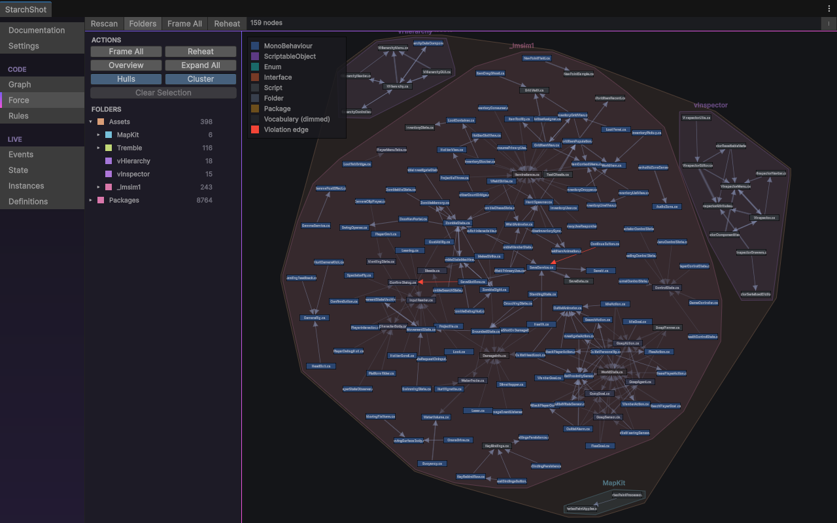
Task: Click the Overview action button
Action: (126, 65)
